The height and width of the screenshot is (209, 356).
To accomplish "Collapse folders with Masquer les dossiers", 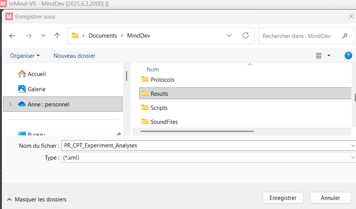I will (36, 199).
